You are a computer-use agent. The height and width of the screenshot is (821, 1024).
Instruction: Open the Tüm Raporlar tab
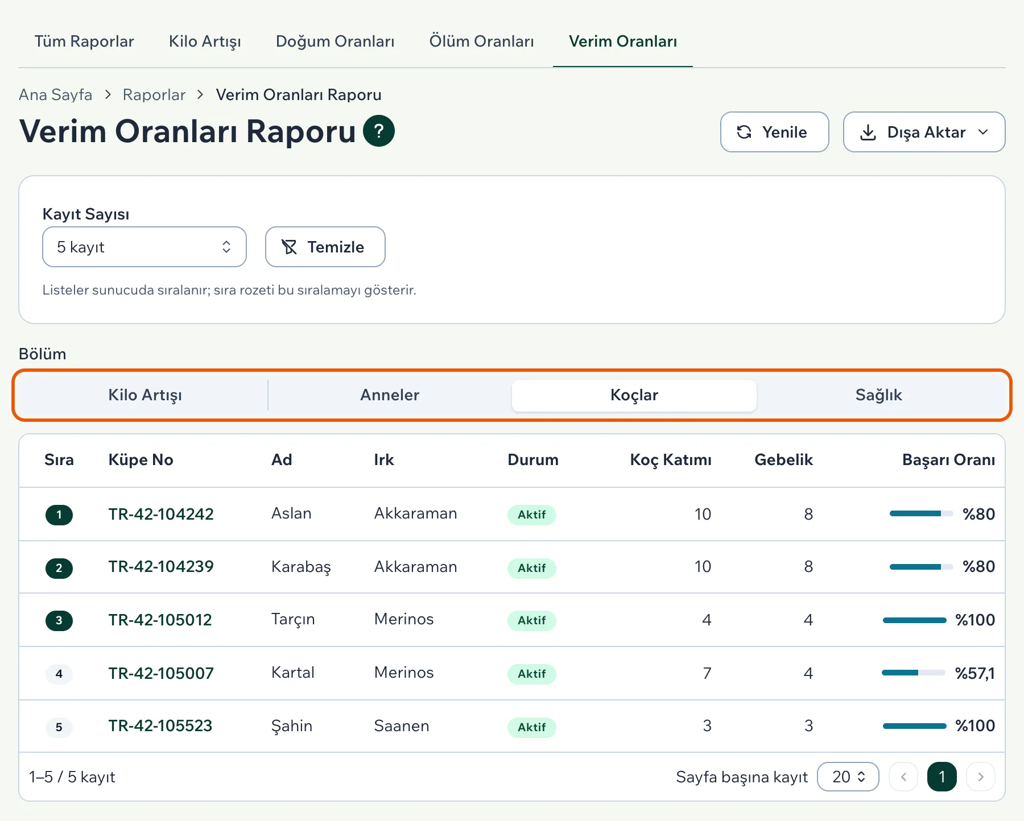tap(84, 41)
